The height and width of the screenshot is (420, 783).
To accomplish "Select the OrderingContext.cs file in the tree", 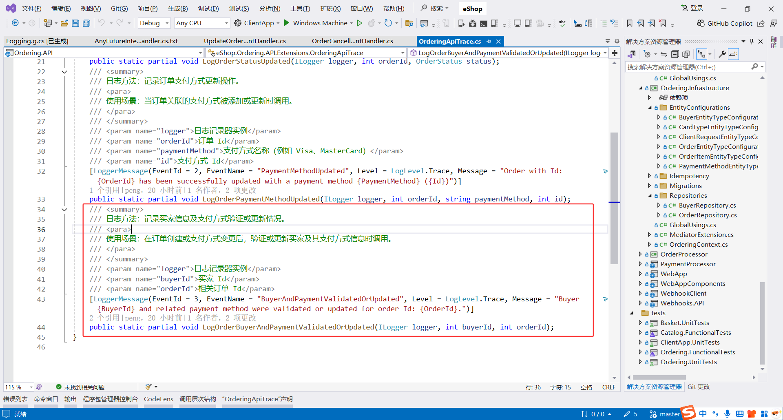I will point(699,244).
